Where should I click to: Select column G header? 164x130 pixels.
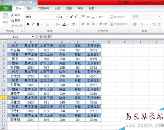(x=109, y=42)
